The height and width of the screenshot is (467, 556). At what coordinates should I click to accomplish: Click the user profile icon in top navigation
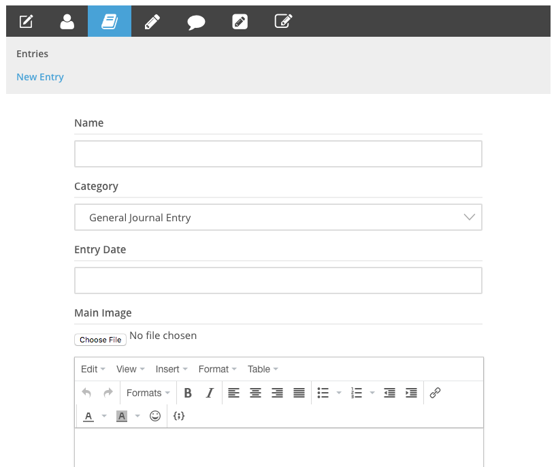tap(67, 22)
